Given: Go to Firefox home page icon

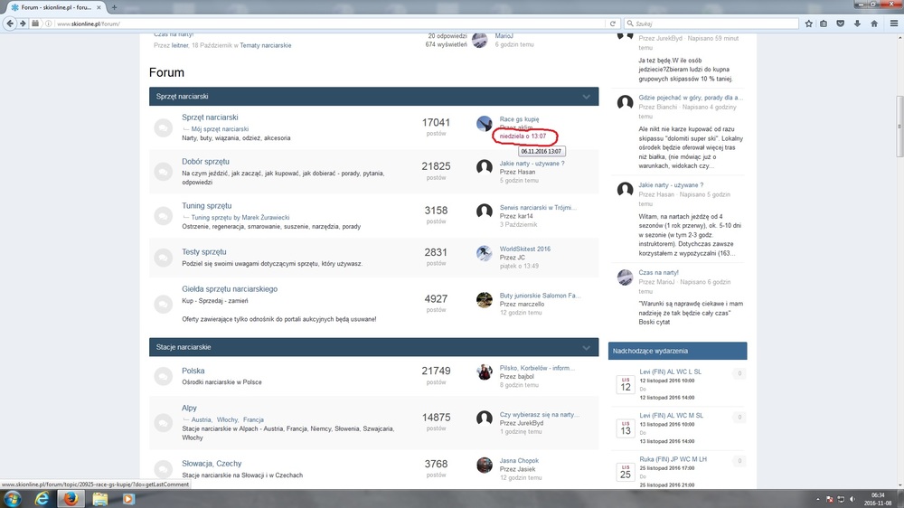Looking at the screenshot, I should pyautogui.click(x=874, y=24).
